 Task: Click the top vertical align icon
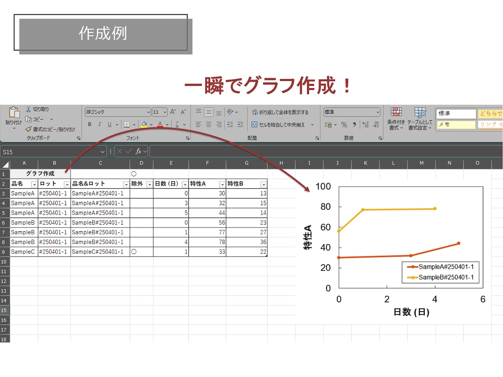click(x=198, y=112)
